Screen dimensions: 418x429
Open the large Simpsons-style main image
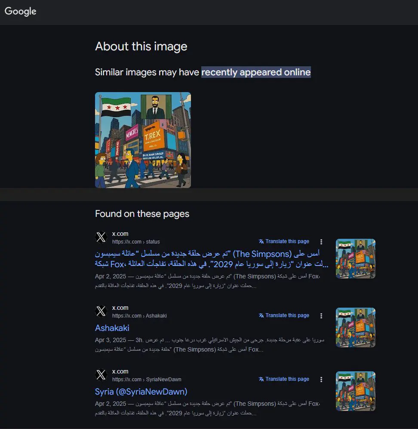[143, 140]
